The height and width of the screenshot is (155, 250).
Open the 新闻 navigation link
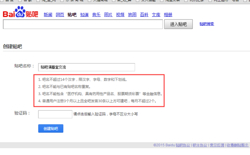click(48, 15)
